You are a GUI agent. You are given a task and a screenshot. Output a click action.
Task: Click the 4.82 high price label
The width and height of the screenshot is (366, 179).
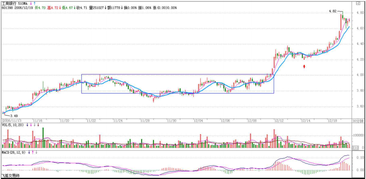click(x=333, y=11)
